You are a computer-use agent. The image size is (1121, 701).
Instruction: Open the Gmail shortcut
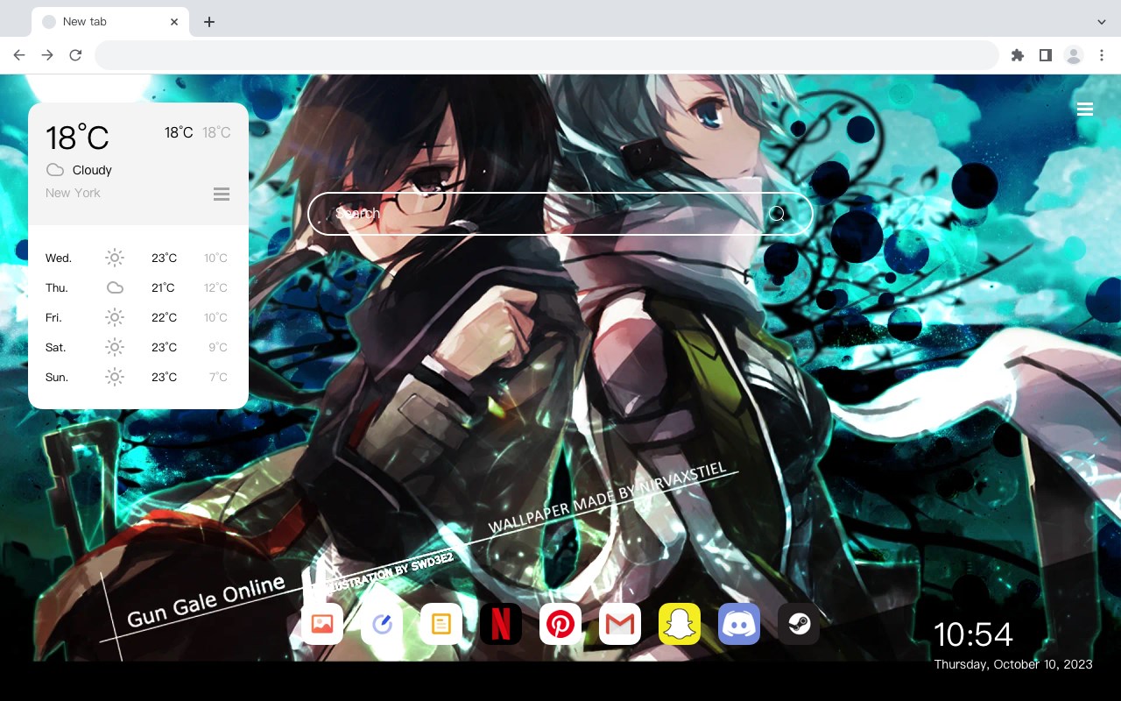point(620,624)
